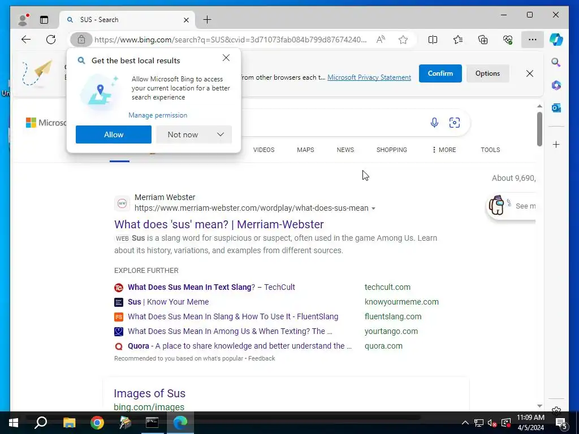Screen dimensions: 579x434
Task: Confirm the import data banner
Action: 440,73
